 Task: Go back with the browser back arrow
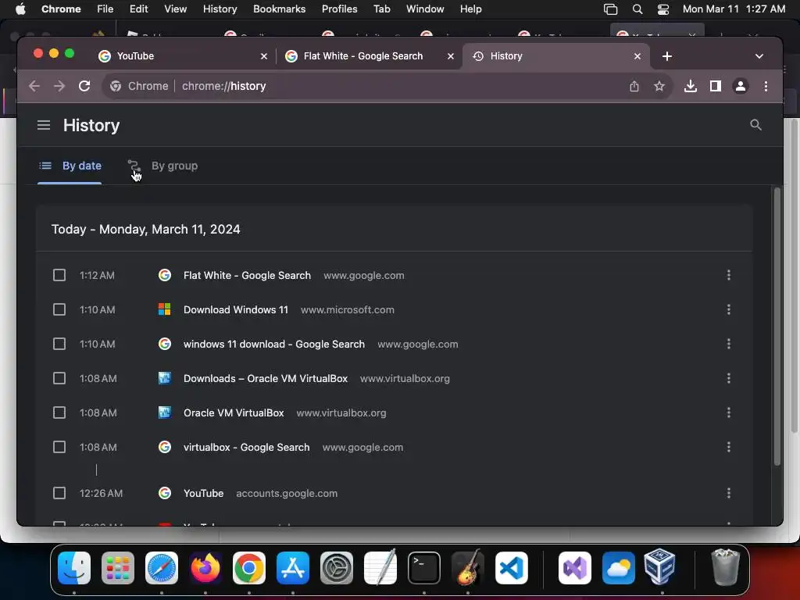[34, 86]
